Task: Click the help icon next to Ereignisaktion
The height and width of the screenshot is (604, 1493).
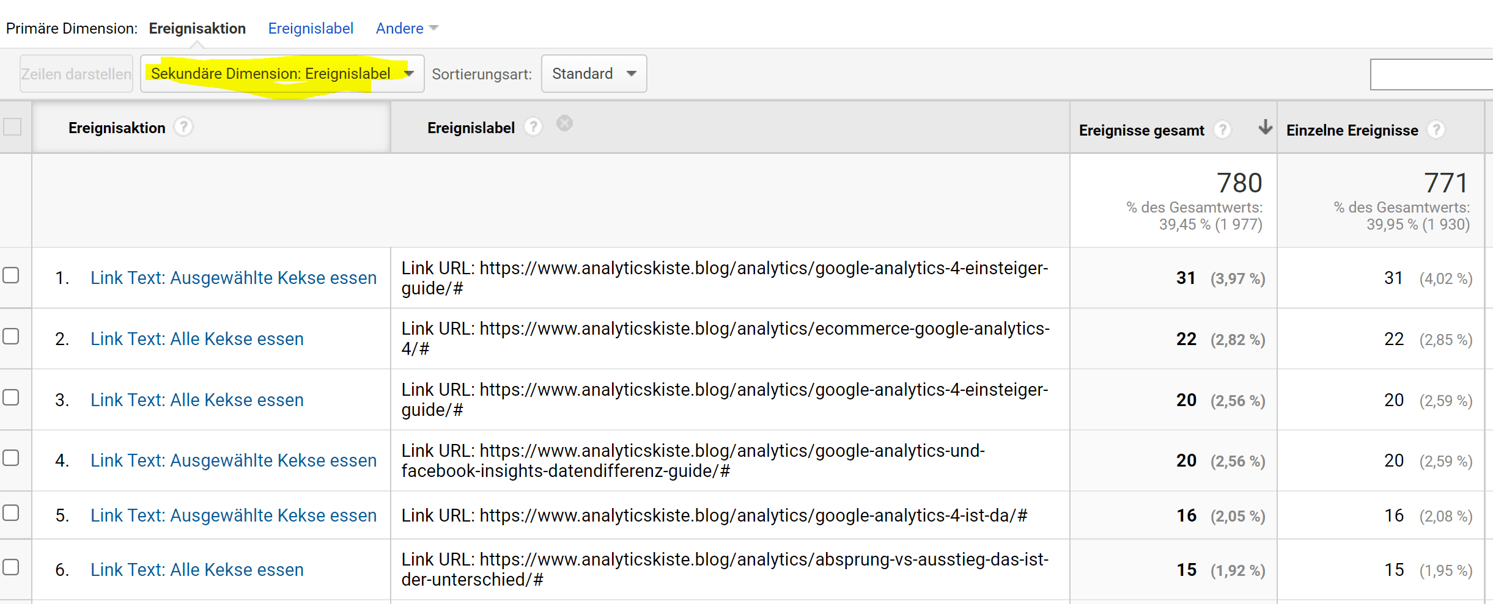Action: point(185,127)
